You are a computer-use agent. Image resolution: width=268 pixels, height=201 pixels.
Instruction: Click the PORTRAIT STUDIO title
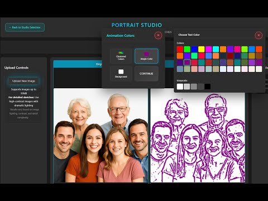[x=137, y=25]
